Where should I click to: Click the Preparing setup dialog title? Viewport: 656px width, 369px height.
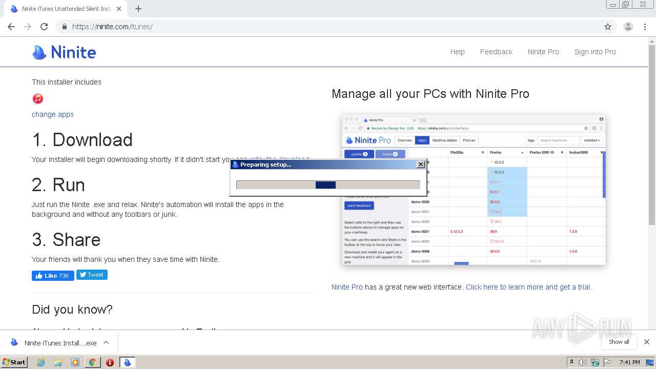pos(265,165)
